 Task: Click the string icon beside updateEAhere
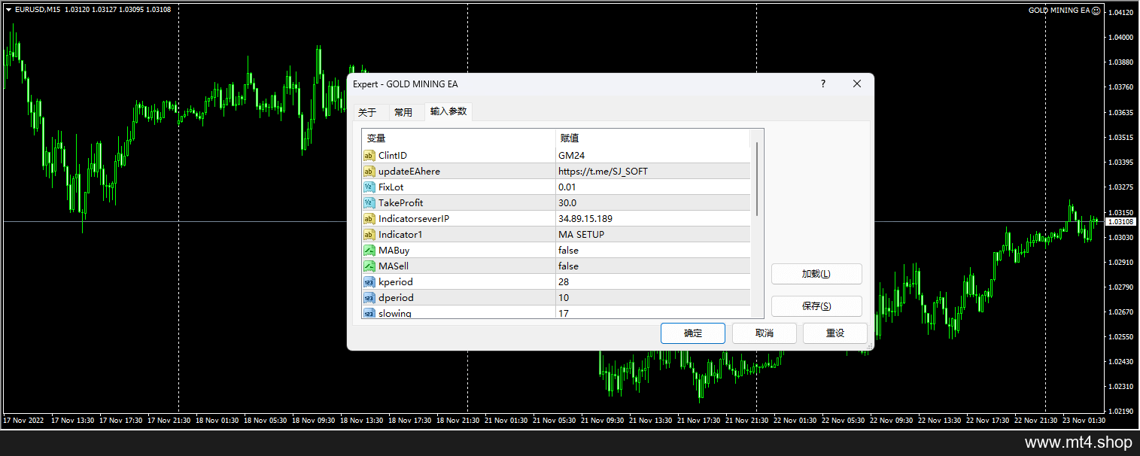(369, 172)
